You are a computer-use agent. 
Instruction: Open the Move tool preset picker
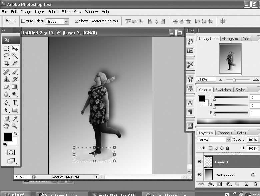(x=15, y=21)
